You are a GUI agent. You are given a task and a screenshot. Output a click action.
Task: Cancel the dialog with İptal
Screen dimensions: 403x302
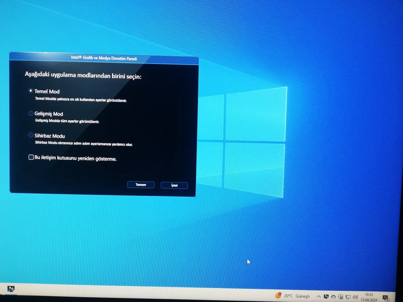click(x=174, y=185)
